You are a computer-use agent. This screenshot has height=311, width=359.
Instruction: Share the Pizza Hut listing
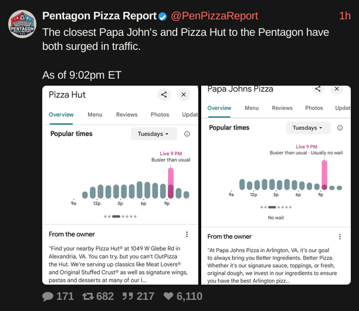coord(164,94)
